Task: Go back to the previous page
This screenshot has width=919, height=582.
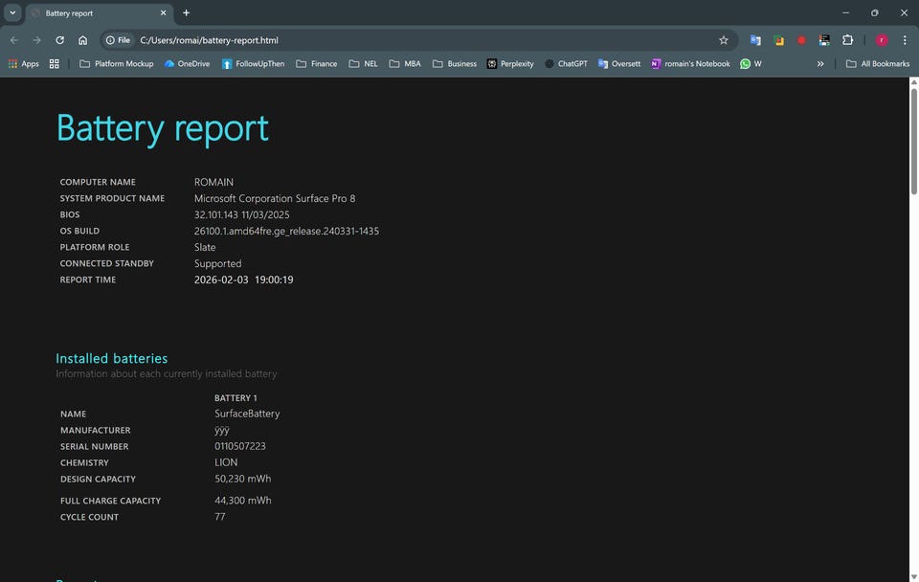Action: pos(13,40)
